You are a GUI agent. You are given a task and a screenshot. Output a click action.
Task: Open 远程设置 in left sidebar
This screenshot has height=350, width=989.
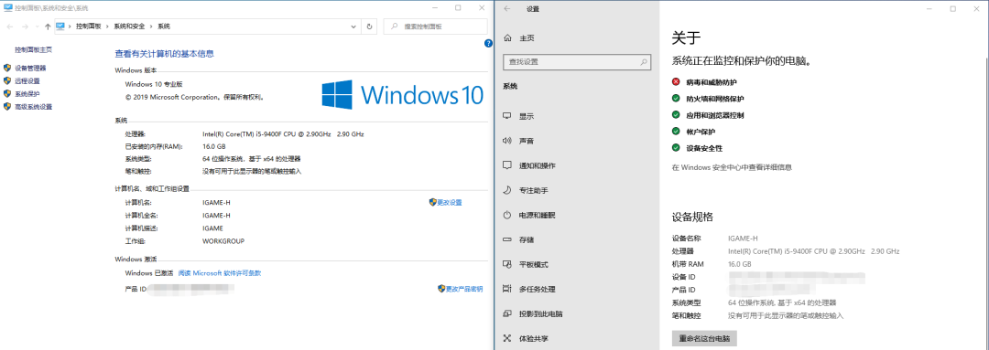27,80
